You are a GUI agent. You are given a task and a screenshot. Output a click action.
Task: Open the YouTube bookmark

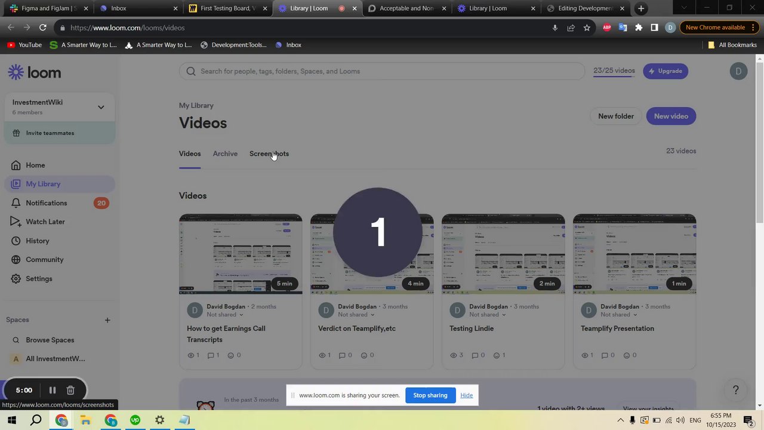coord(24,45)
